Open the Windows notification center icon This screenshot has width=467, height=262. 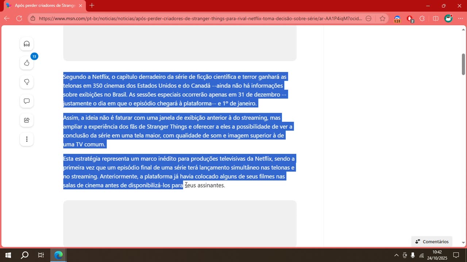456,255
